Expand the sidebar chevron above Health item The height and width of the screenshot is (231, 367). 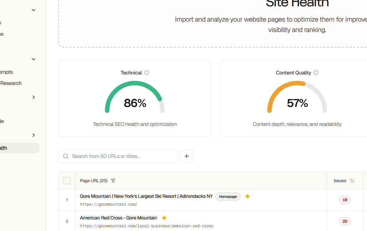coord(34,135)
